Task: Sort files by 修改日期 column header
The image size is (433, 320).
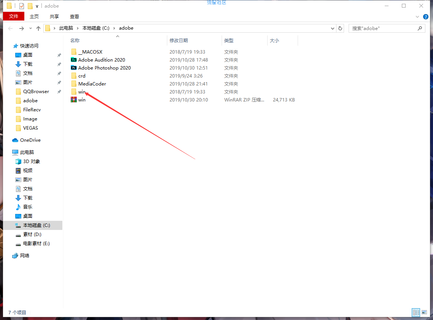Action: point(179,40)
